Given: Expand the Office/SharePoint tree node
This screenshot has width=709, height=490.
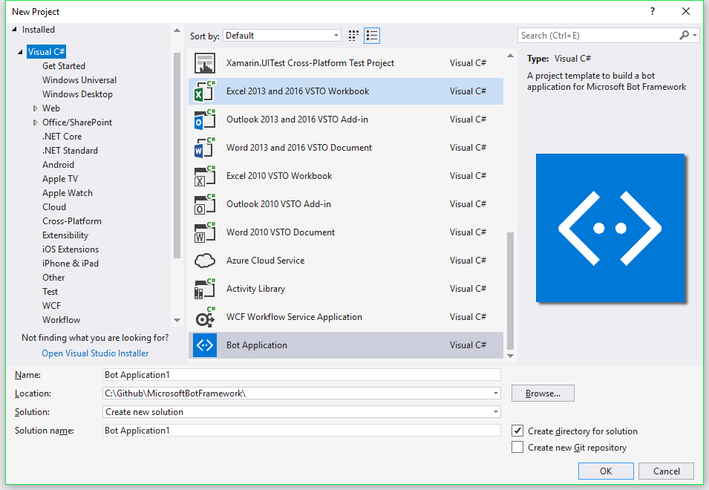Looking at the screenshot, I should pos(36,122).
